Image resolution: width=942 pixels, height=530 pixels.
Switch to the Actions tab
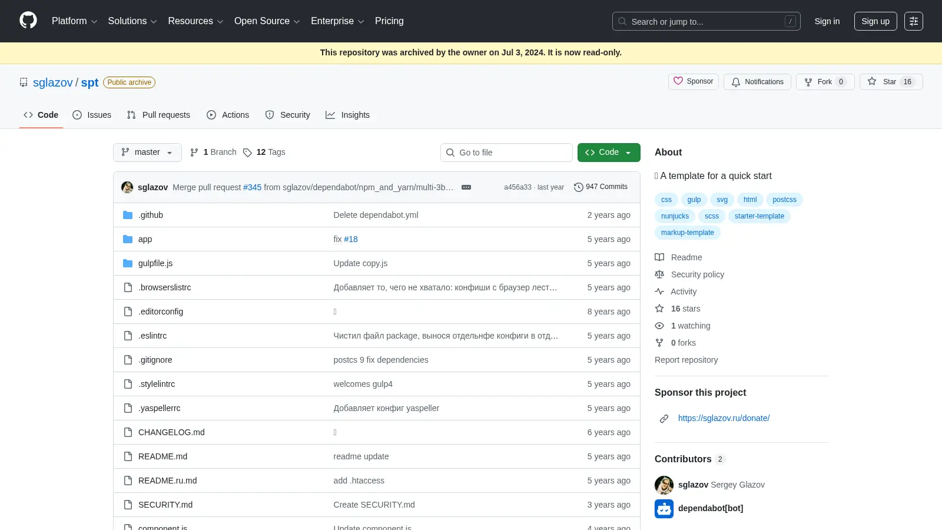coord(228,115)
